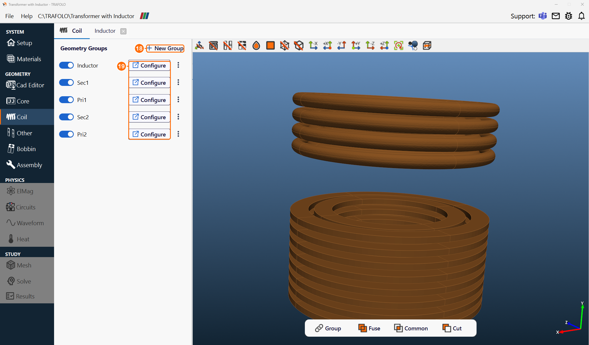
Task: Toggle the Pri2 group switch
Action: tap(66, 134)
